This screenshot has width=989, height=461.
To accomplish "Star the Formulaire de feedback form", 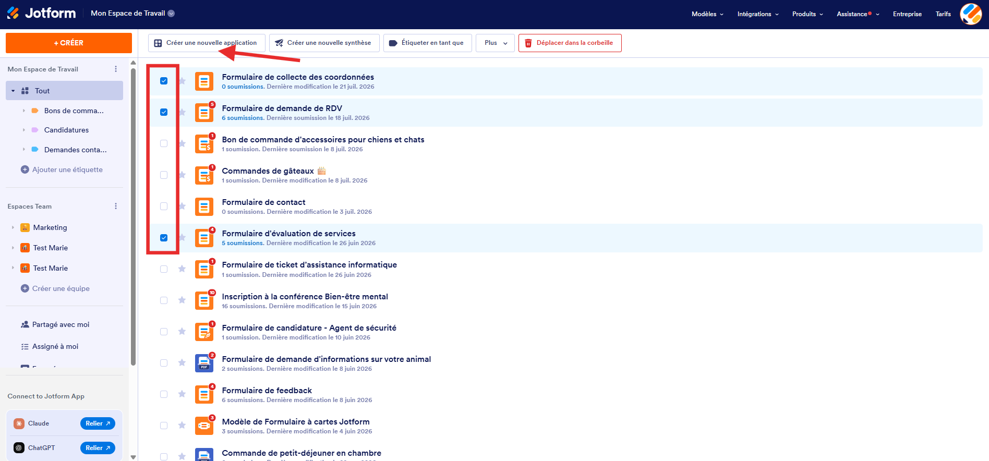I will coord(182,394).
